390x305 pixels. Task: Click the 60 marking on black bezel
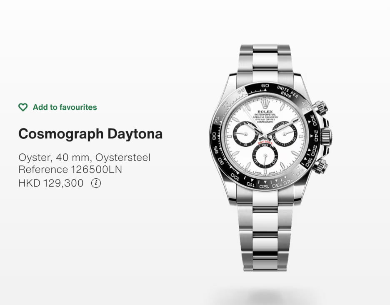pos(265,86)
